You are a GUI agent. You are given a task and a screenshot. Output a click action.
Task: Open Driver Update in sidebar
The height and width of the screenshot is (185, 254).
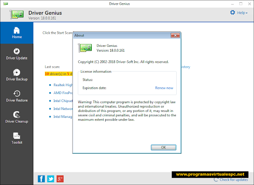(17, 54)
